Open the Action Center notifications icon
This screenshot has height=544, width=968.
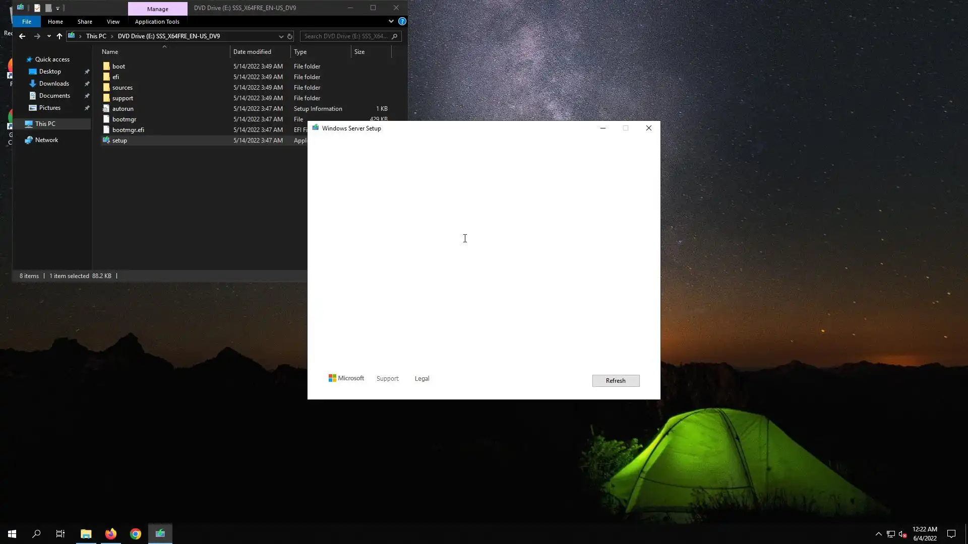coord(951,534)
